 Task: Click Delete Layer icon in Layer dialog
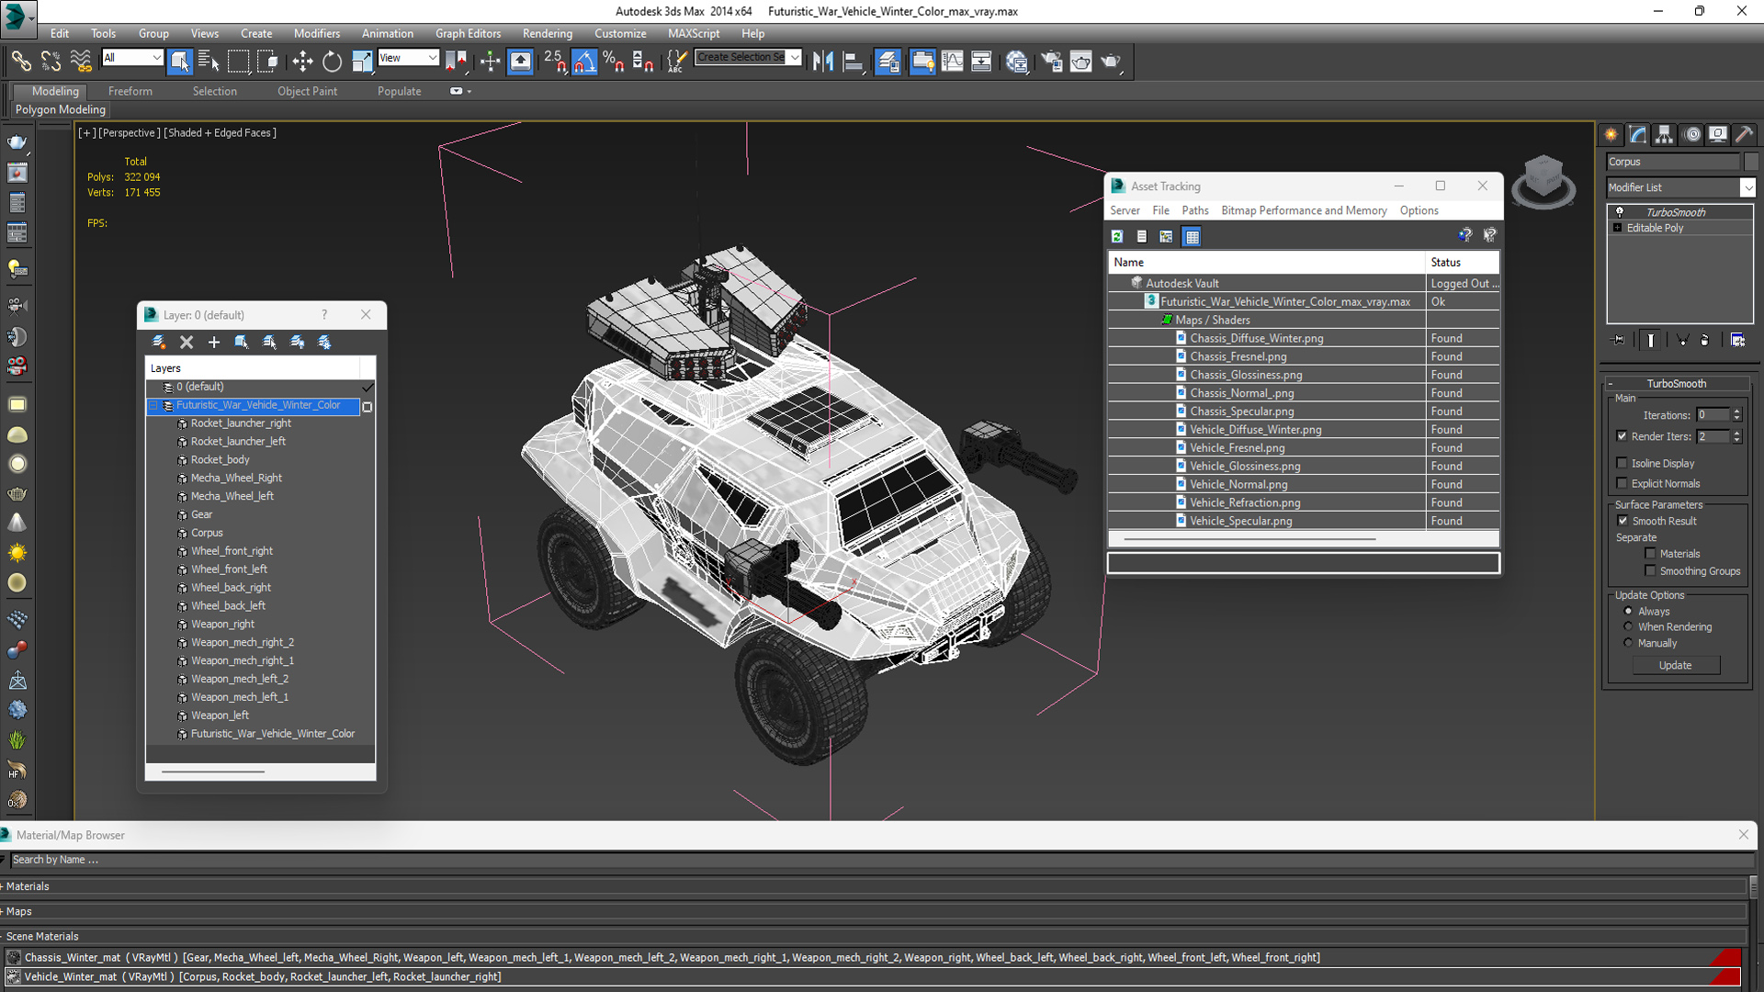187,342
